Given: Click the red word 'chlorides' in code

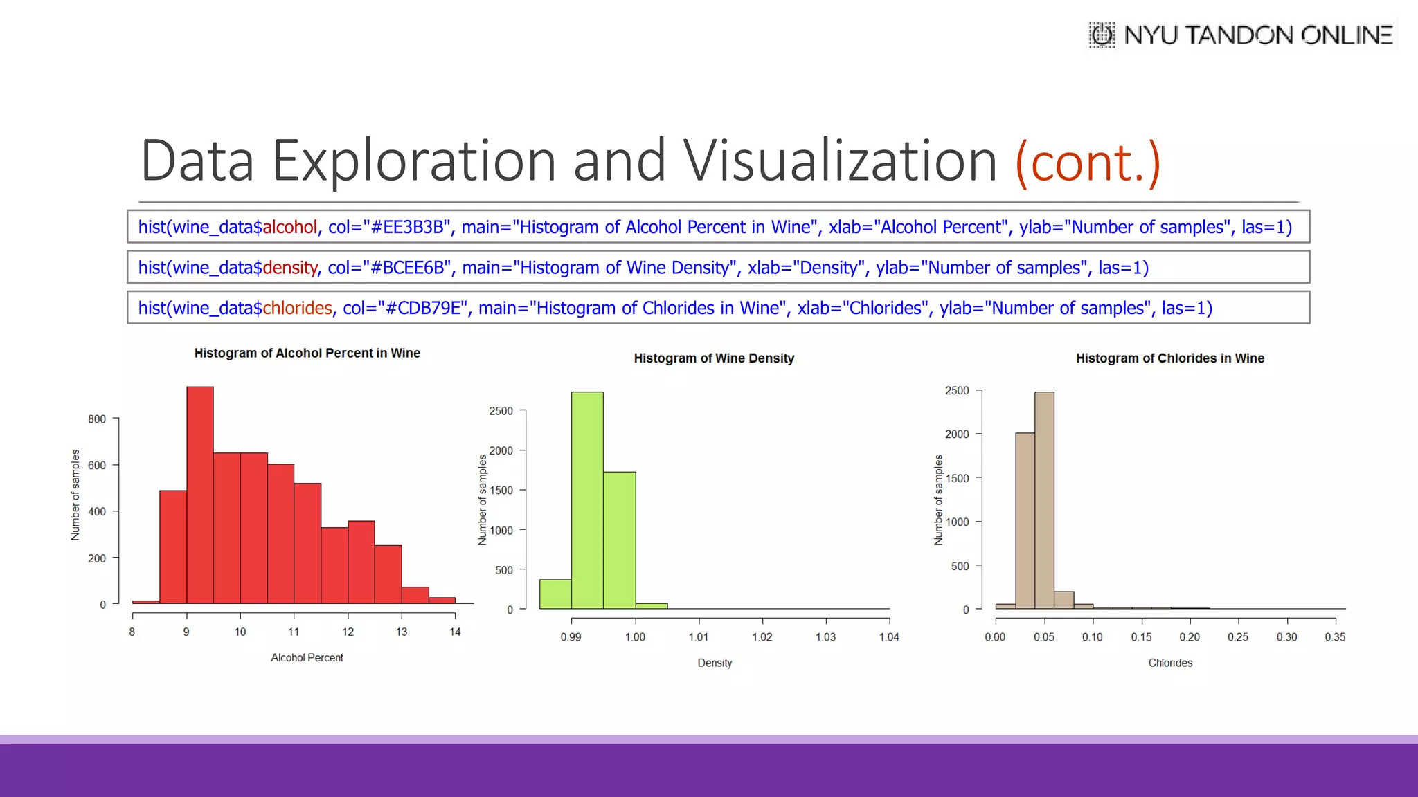Looking at the screenshot, I should (297, 308).
